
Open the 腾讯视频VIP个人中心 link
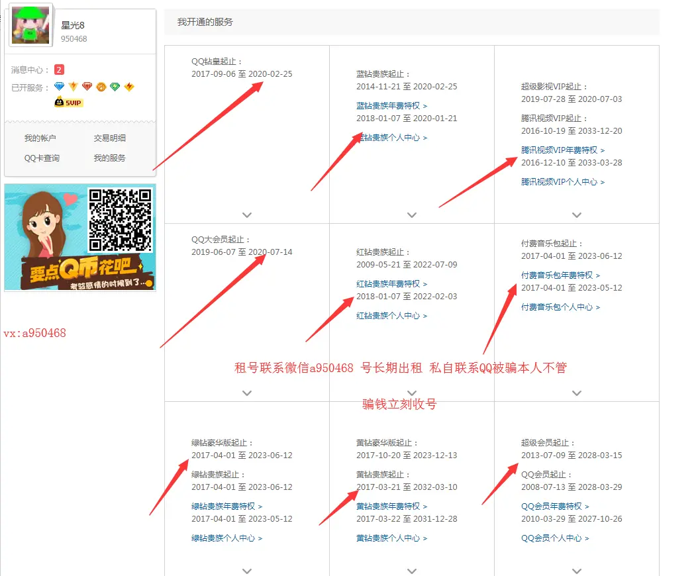point(563,182)
